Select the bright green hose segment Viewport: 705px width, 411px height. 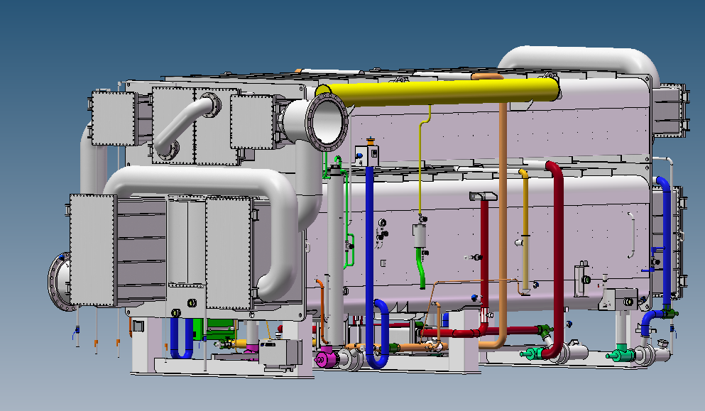[x=424, y=273]
